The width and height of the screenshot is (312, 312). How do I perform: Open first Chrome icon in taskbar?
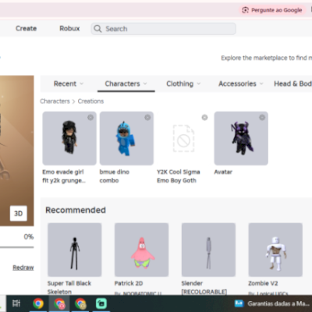(38, 303)
